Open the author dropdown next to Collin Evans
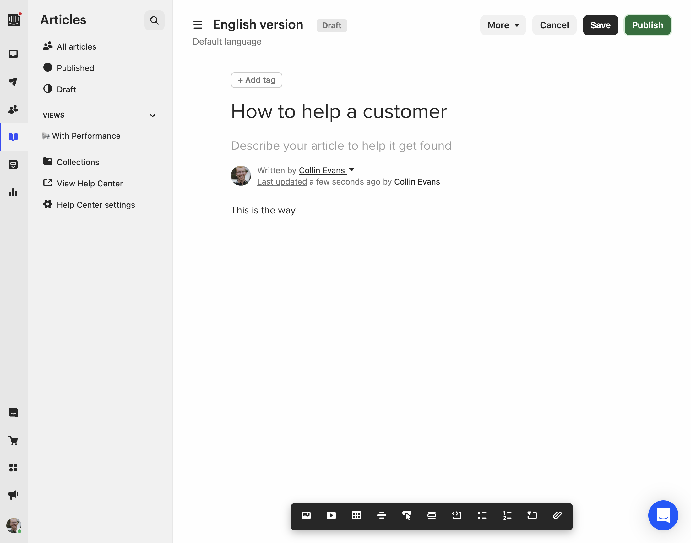This screenshot has width=691, height=543. (352, 170)
